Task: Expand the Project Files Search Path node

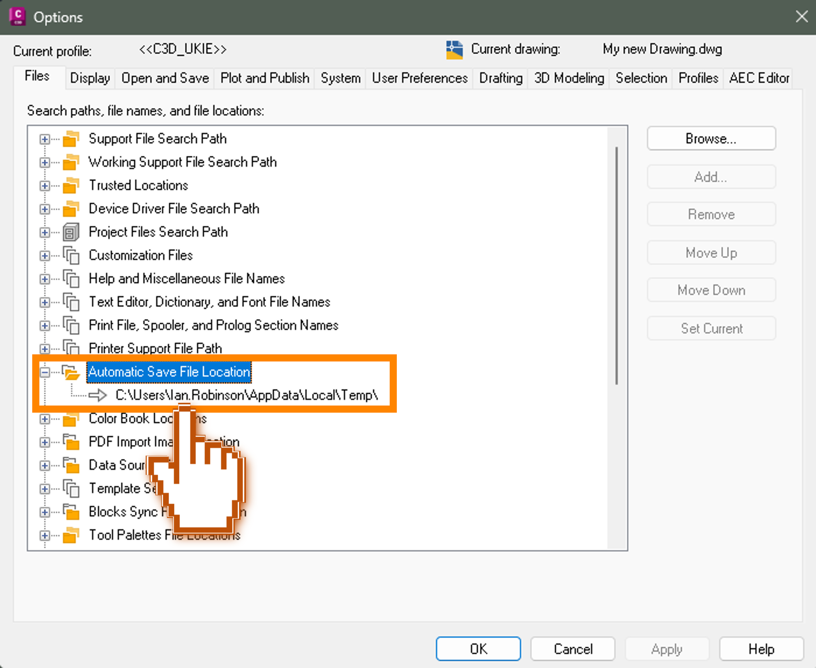Action: tap(45, 233)
